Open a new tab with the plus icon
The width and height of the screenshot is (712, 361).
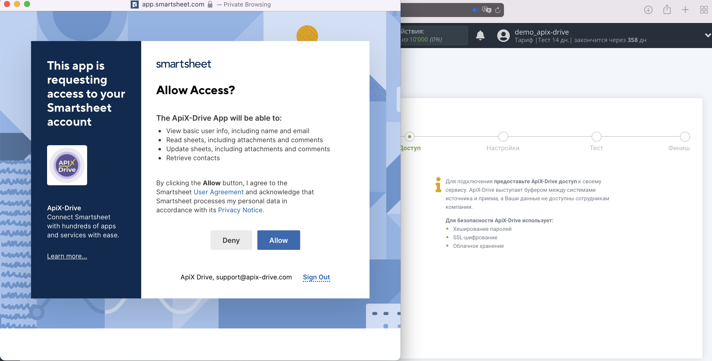(685, 10)
